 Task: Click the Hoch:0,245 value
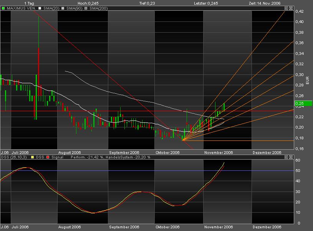tap(88, 3)
